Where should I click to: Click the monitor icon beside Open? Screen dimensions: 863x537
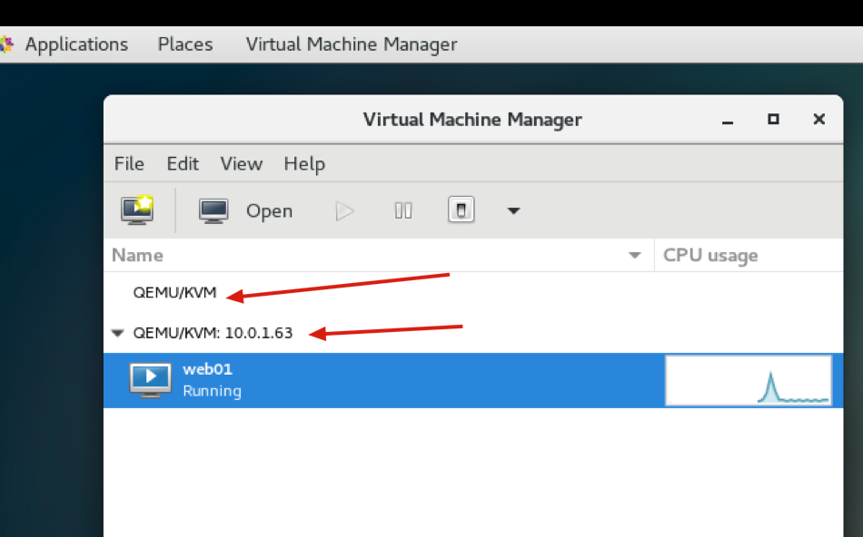(x=213, y=211)
